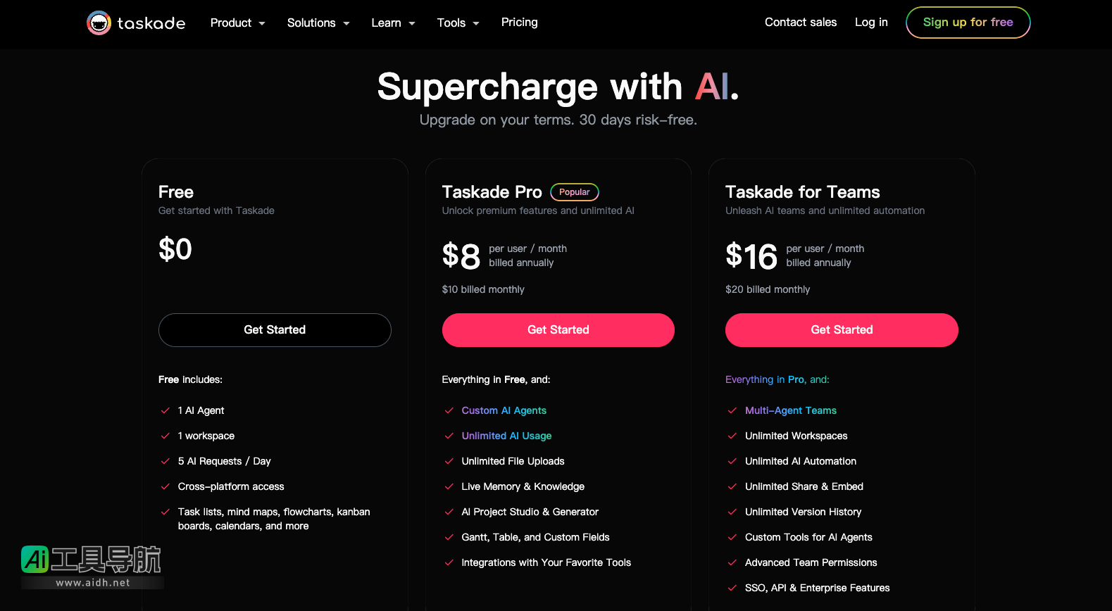This screenshot has height=611, width=1112.
Task: Click Get Started for Taskade Pro
Action: [x=558, y=330]
